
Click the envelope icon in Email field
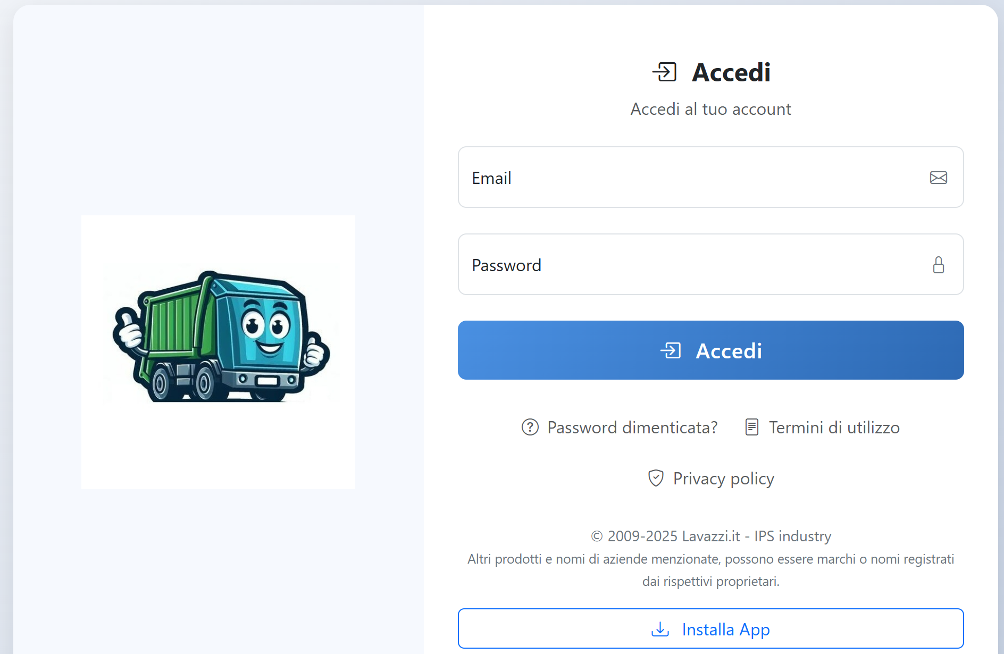point(939,178)
